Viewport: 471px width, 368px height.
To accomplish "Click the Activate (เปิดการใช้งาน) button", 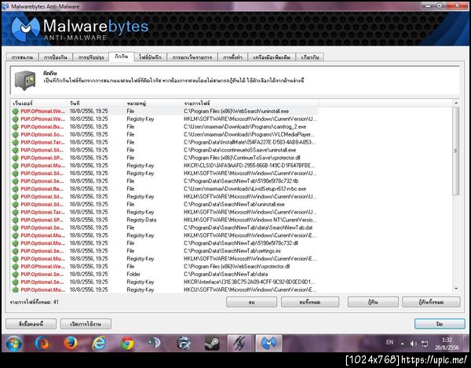I will tap(86, 323).
